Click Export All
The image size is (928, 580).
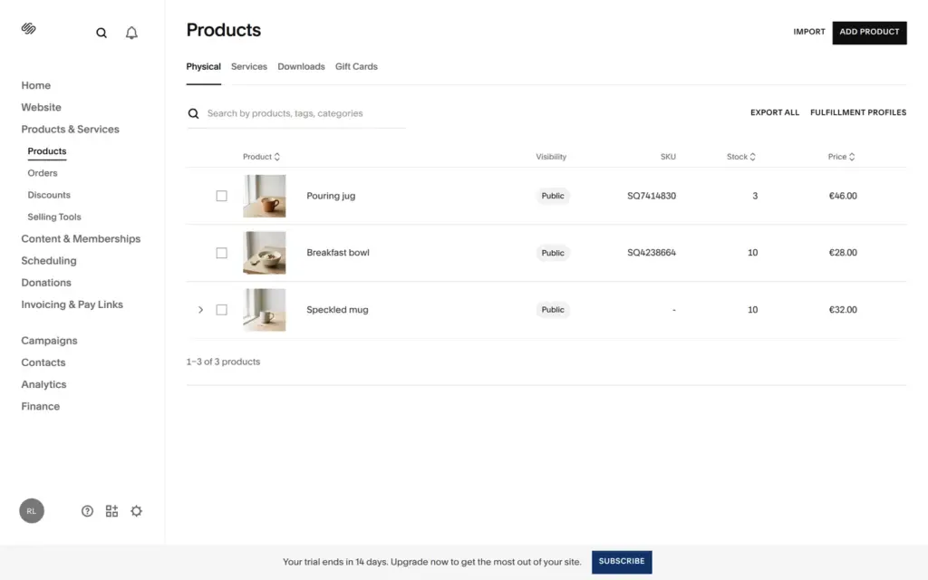point(775,112)
